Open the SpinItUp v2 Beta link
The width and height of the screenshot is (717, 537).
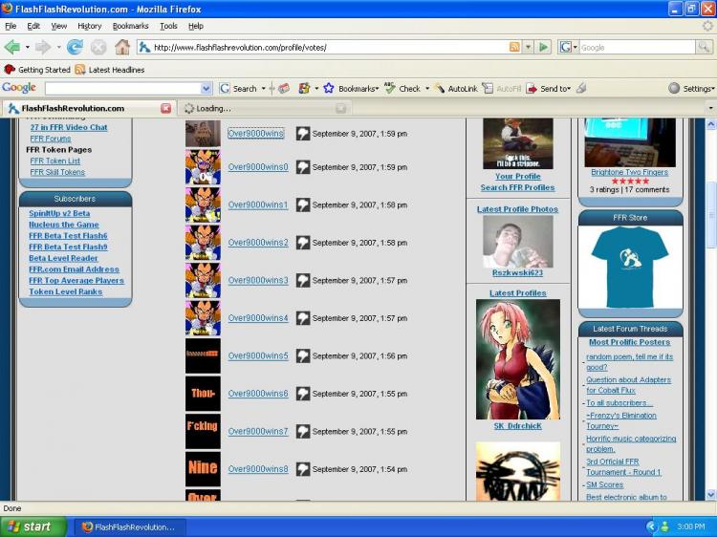(x=59, y=213)
